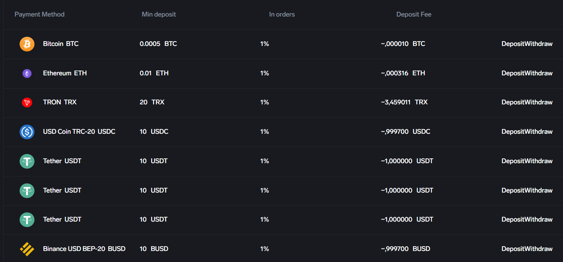This screenshot has height=262, width=563.
Task: Click the Min deposit column header
Action: point(159,14)
